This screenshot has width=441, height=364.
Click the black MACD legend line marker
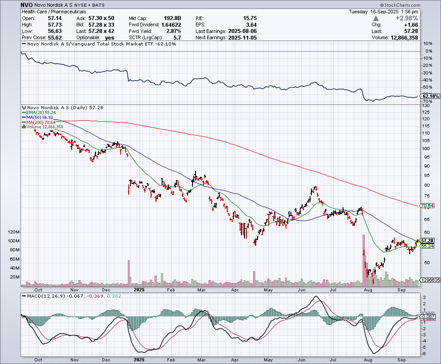click(24, 296)
